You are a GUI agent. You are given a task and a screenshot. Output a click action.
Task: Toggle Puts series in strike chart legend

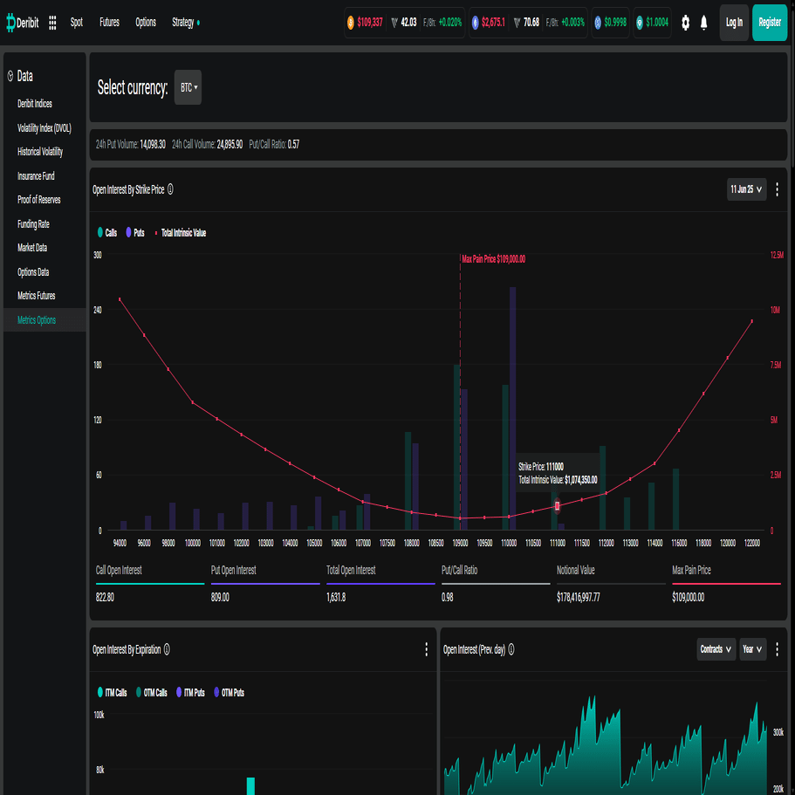[135, 233]
